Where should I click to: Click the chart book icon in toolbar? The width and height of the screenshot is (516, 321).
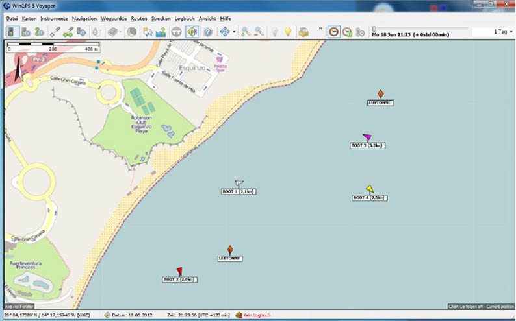click(113, 32)
